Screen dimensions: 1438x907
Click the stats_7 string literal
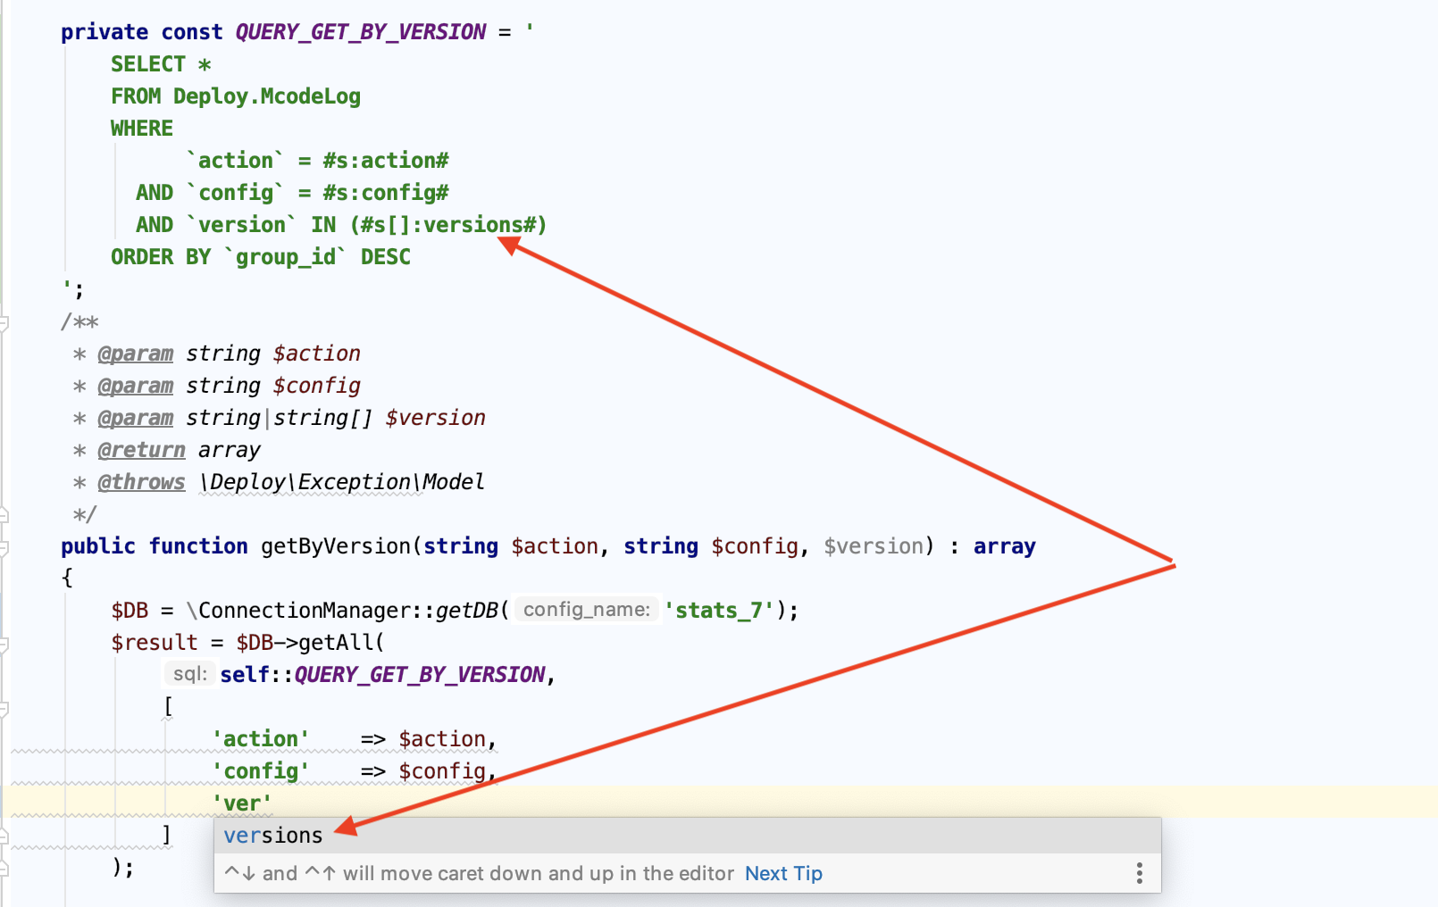tap(718, 610)
